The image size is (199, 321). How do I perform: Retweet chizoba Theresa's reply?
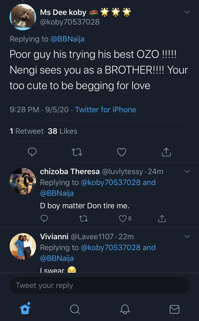pos(83,219)
